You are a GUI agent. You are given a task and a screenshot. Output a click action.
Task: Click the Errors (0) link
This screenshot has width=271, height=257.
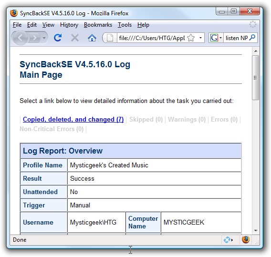pos(224,119)
